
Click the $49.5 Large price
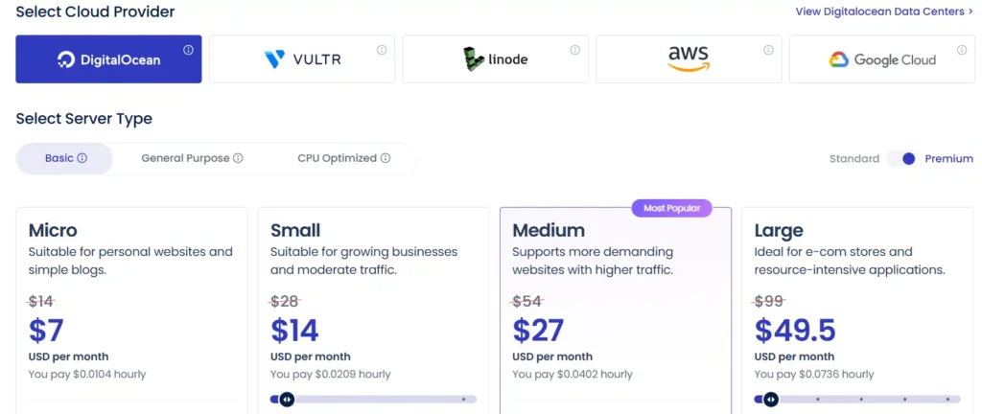pos(795,331)
